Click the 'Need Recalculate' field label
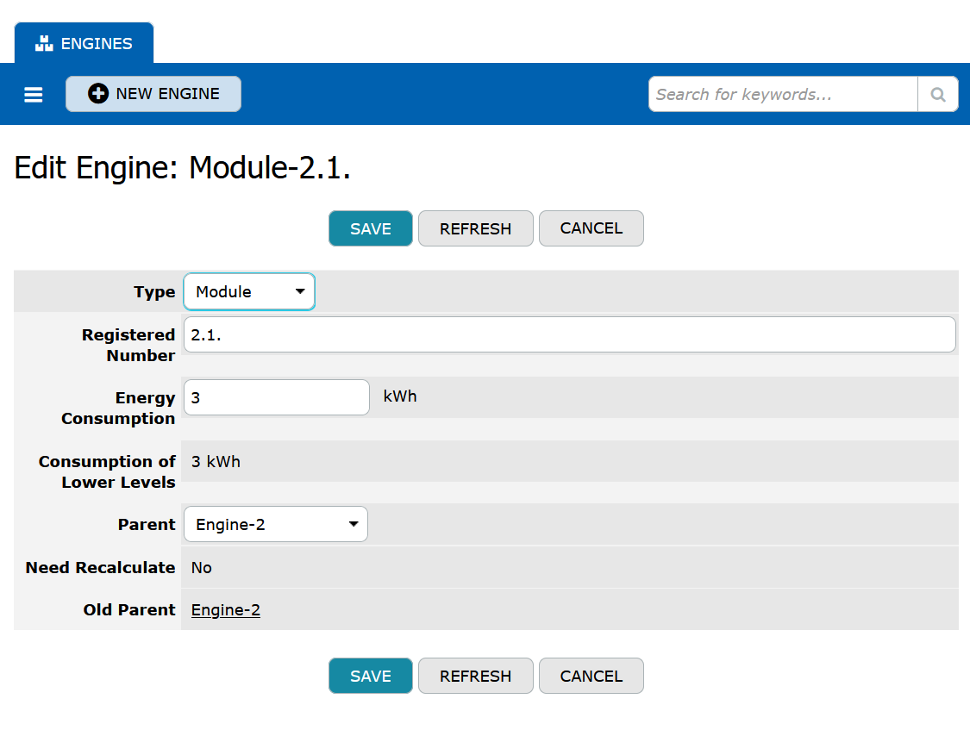The height and width of the screenshot is (730, 970). click(100, 567)
